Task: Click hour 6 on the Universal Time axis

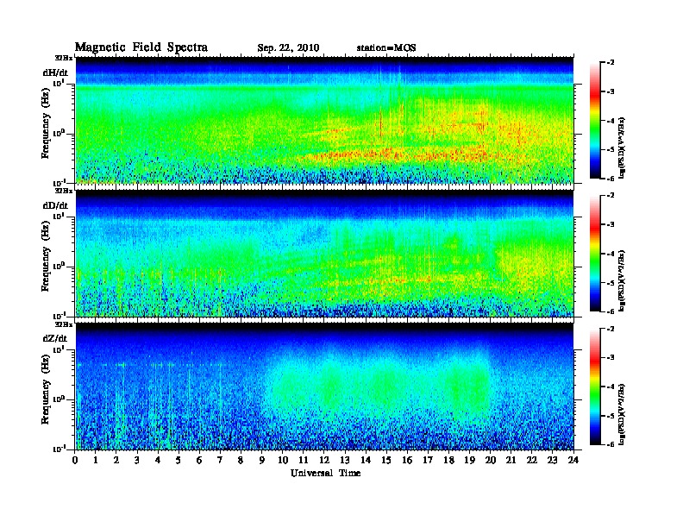Action: click(x=199, y=461)
